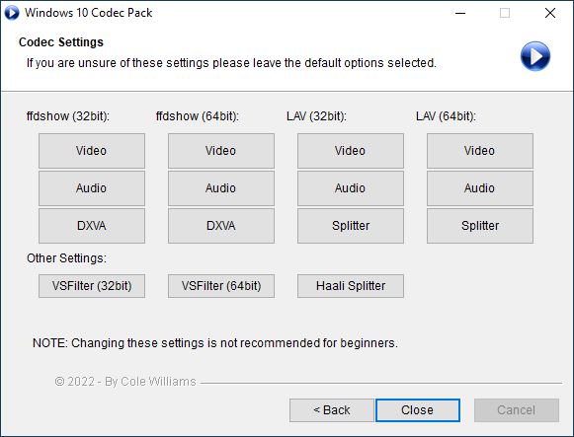Click the Codec Pack title bar icon

[12, 13]
